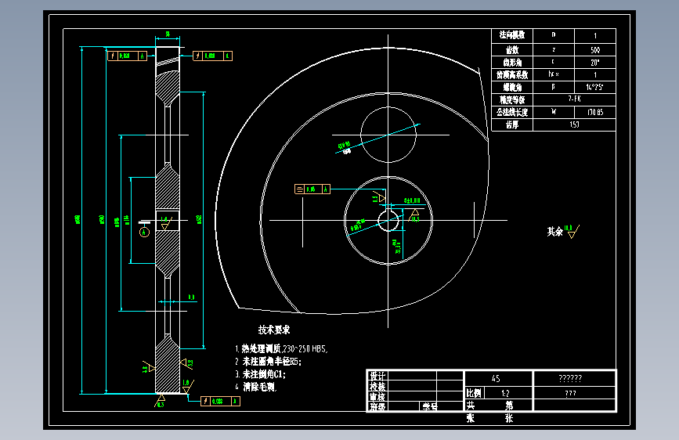Select the '齿形角' label cell
Image resolution: width=679 pixels, height=440 pixels.
(512, 62)
